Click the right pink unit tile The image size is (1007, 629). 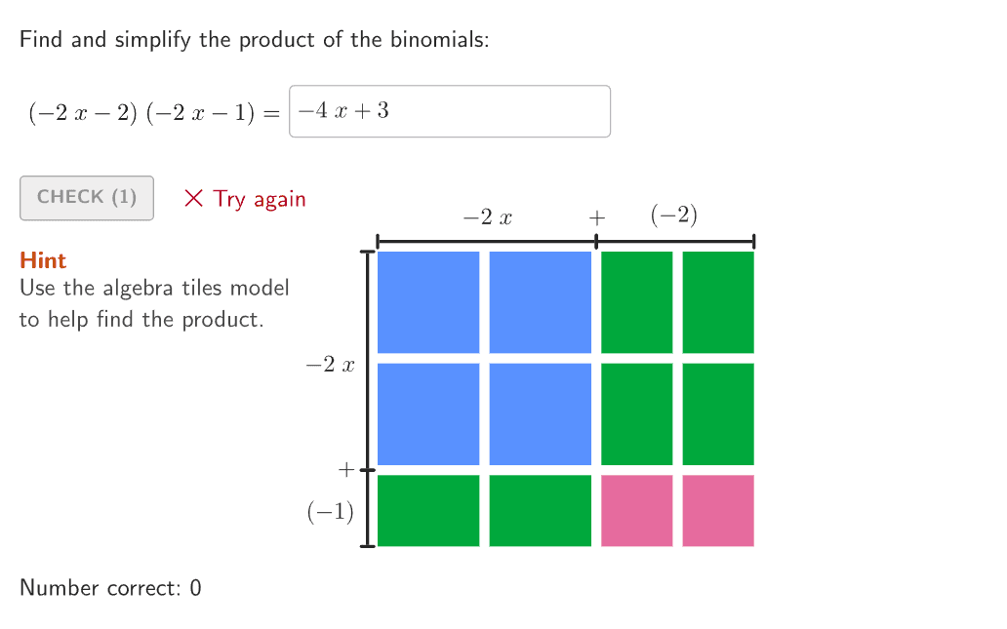click(x=718, y=511)
